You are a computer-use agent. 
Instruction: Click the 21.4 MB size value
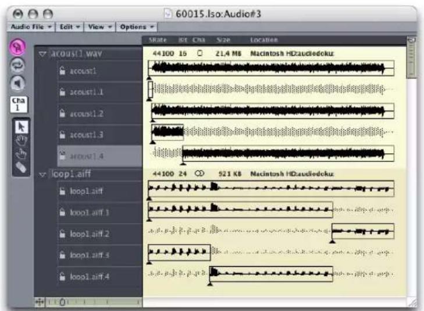click(x=228, y=54)
